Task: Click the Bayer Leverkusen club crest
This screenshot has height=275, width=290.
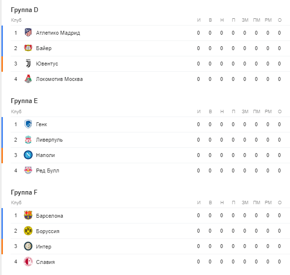Action: (28, 48)
